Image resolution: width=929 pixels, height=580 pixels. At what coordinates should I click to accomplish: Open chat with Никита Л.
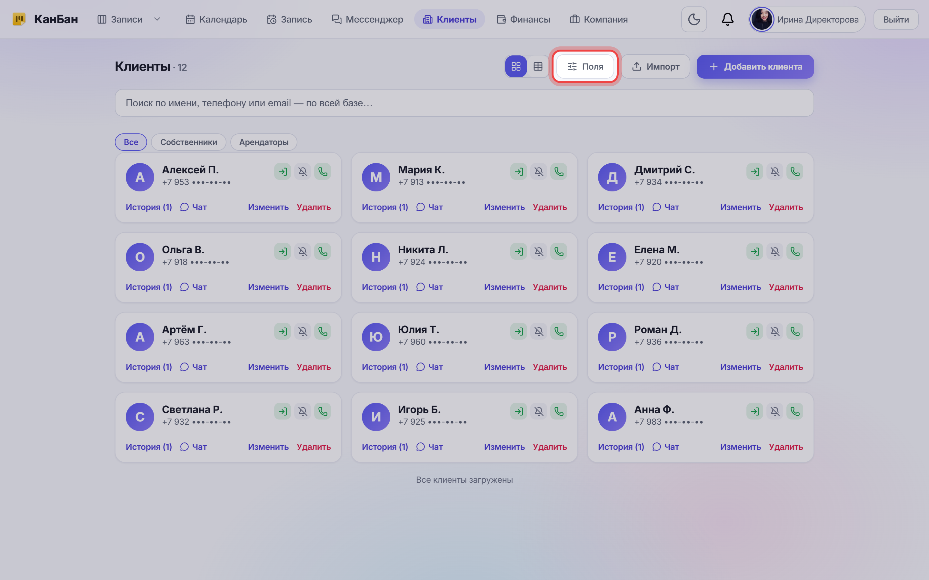[430, 287]
